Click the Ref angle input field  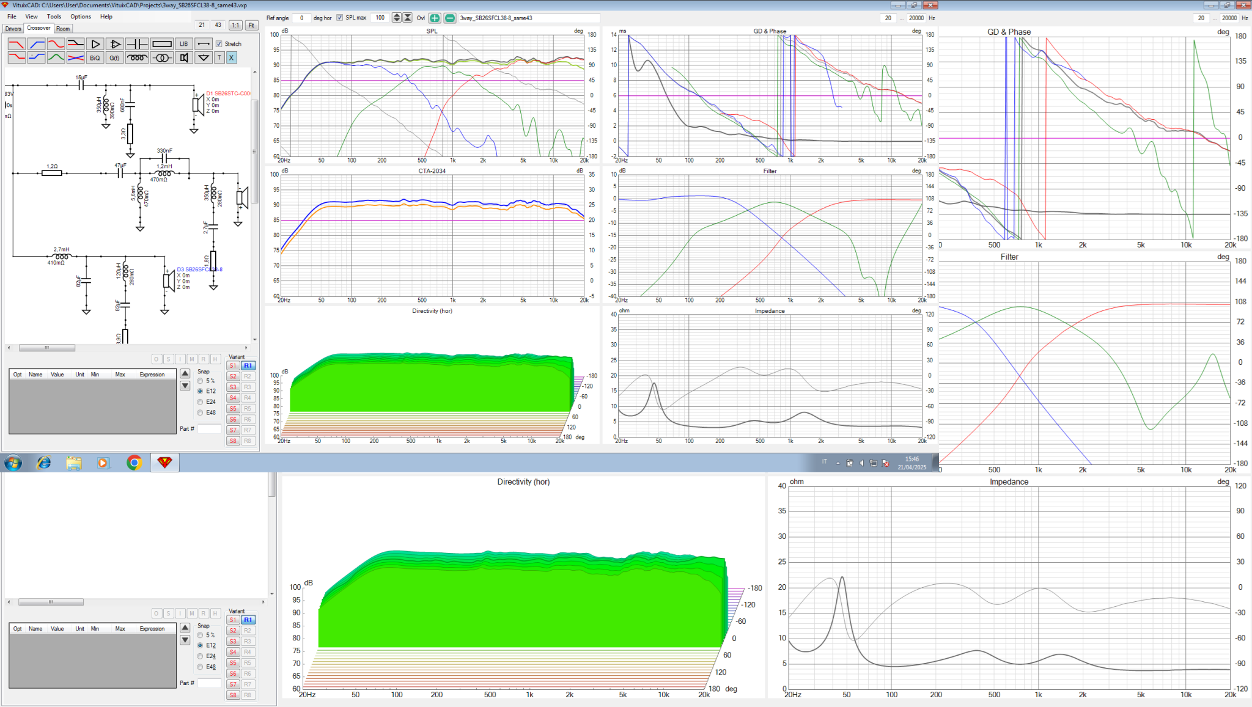(301, 18)
